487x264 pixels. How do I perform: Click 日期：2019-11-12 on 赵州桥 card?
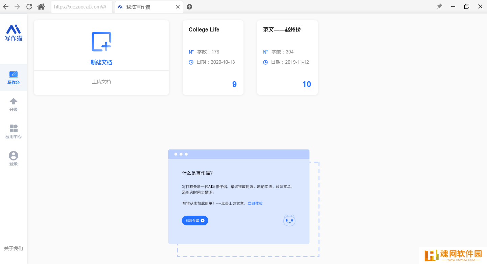click(x=290, y=62)
